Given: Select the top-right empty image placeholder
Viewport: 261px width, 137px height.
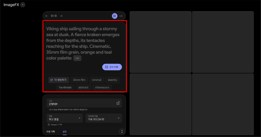Looking at the screenshot, I should [223, 42].
